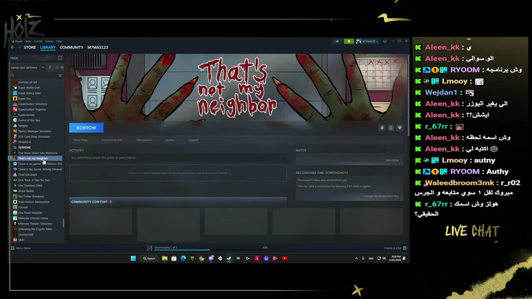Open the Steam menu
Viewport: 532px width, 299px height.
pos(18,41)
